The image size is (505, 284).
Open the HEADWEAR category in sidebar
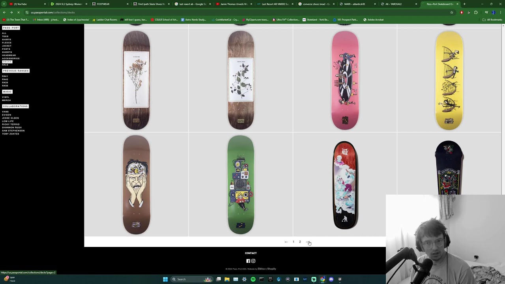tap(9, 55)
